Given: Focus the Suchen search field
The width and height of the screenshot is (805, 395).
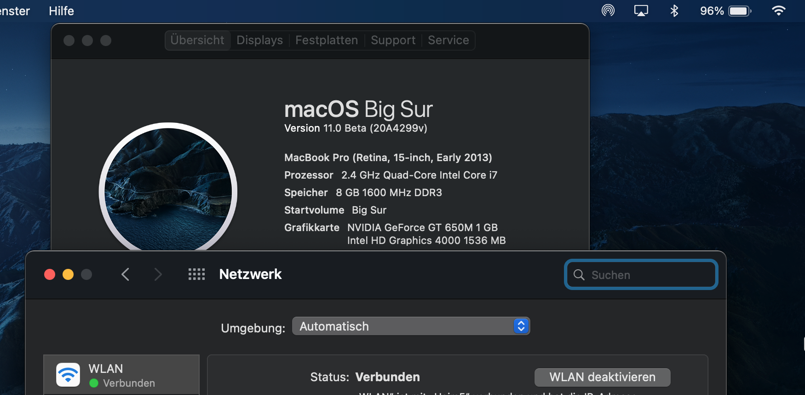Looking at the screenshot, I should [x=641, y=275].
